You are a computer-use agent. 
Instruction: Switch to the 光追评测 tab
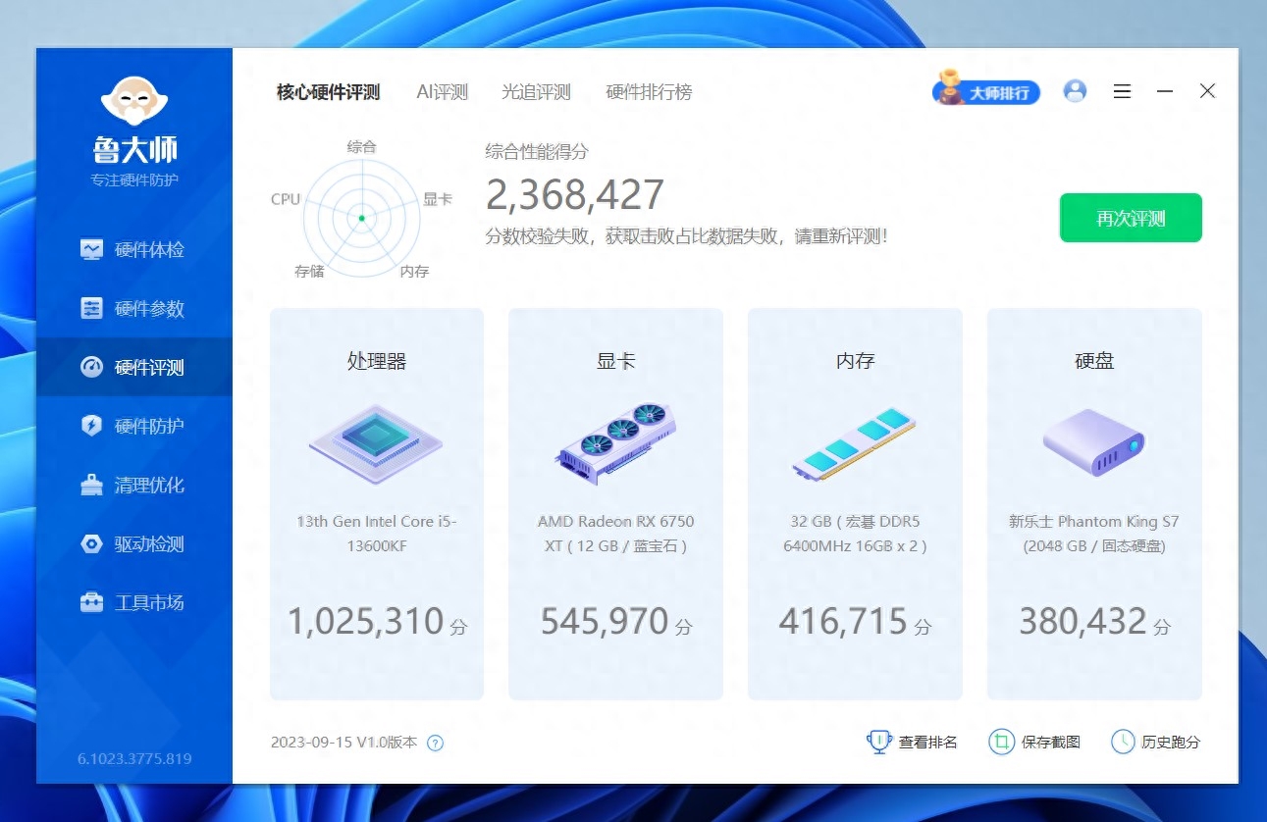point(536,92)
